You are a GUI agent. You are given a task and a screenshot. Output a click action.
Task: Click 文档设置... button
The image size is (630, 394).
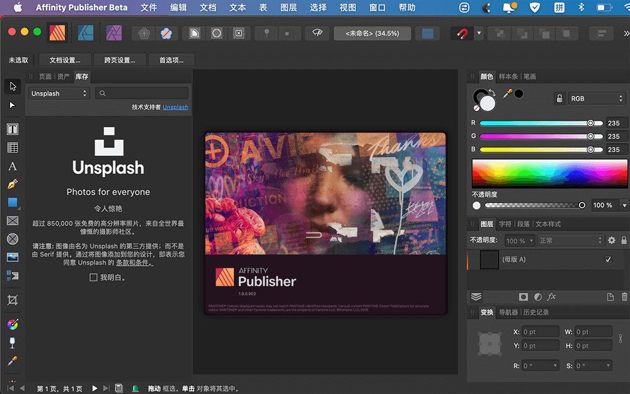[x=65, y=60]
